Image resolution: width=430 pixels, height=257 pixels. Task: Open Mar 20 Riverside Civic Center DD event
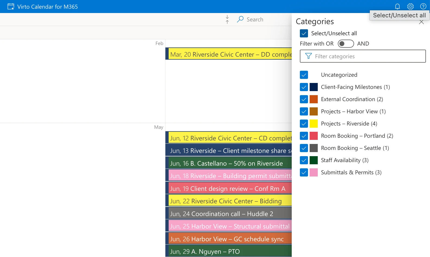coord(229,54)
